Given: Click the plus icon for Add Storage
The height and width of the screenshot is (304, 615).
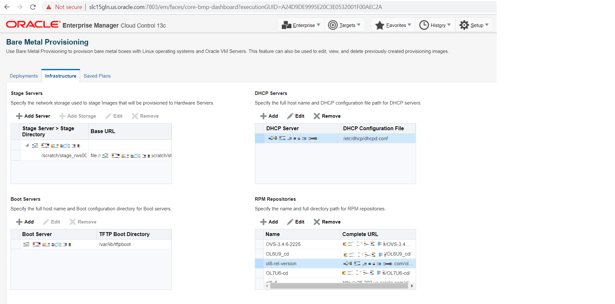Looking at the screenshot, I should point(62,116).
